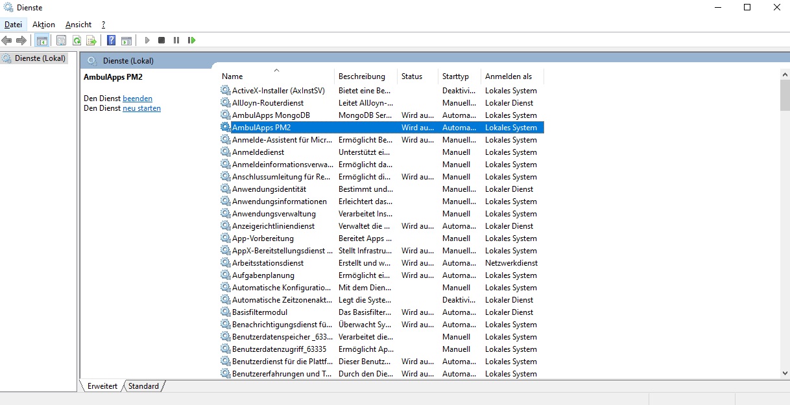Screen dimensions: 790x405
Task: Toggle the Show/Hide Action Pane toolbar icon
Action: 126,40
